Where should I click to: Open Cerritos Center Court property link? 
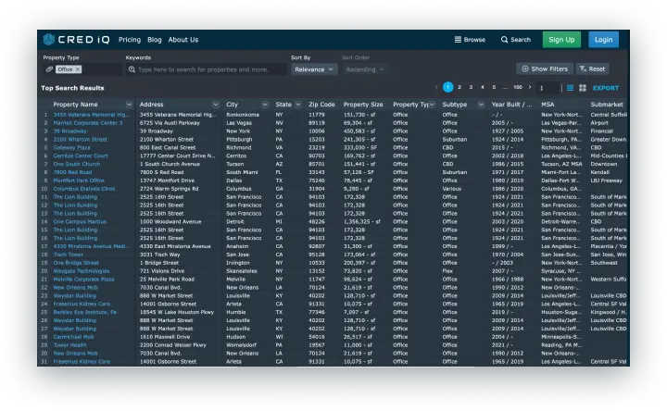click(81, 156)
